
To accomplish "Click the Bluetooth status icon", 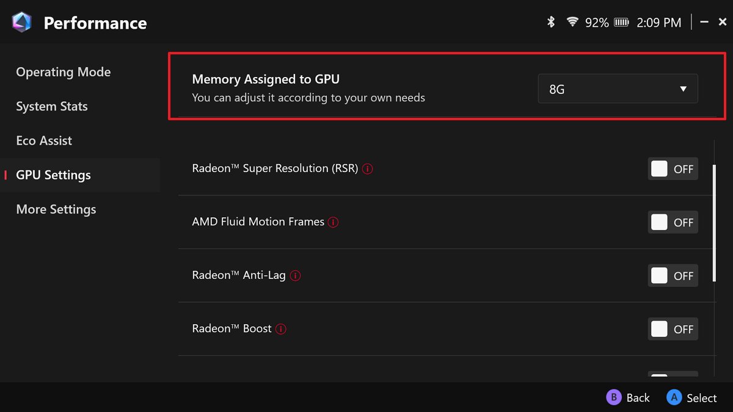I will (x=550, y=21).
